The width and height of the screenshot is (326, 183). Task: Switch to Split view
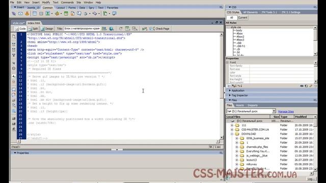coord(33,28)
